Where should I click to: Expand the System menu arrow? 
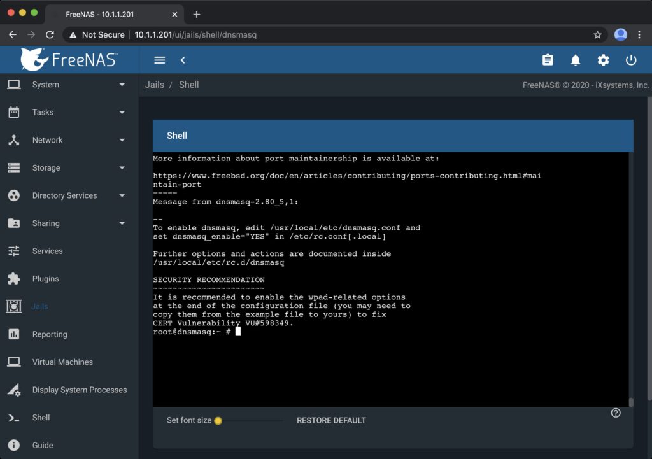pos(122,85)
